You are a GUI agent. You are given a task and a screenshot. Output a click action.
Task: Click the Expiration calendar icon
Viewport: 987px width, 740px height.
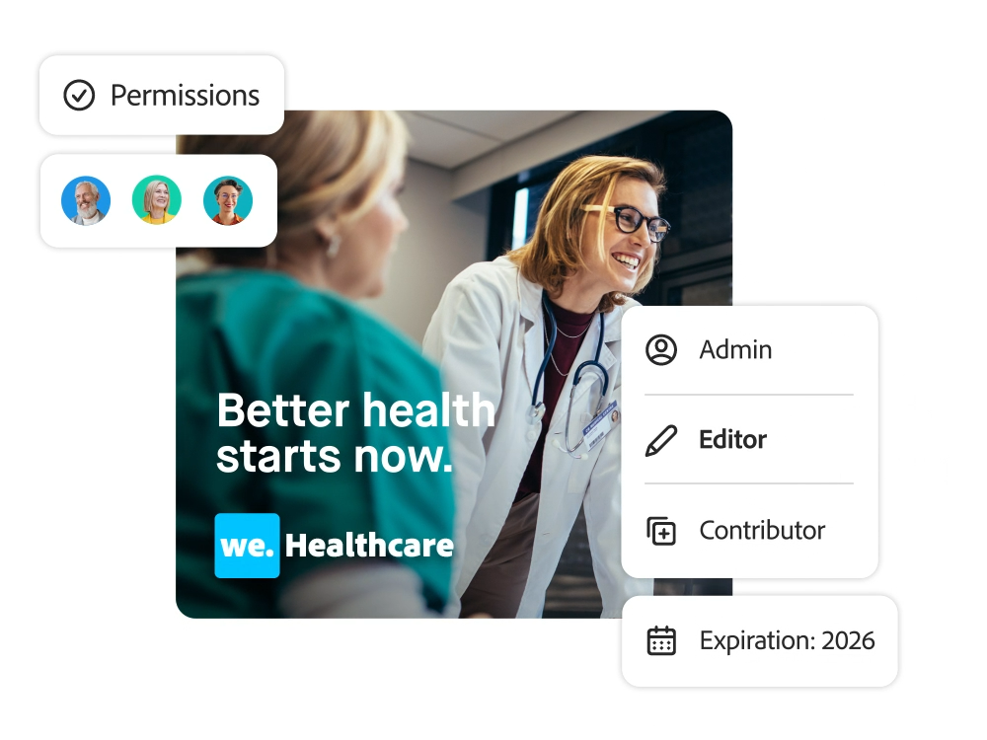(x=661, y=640)
